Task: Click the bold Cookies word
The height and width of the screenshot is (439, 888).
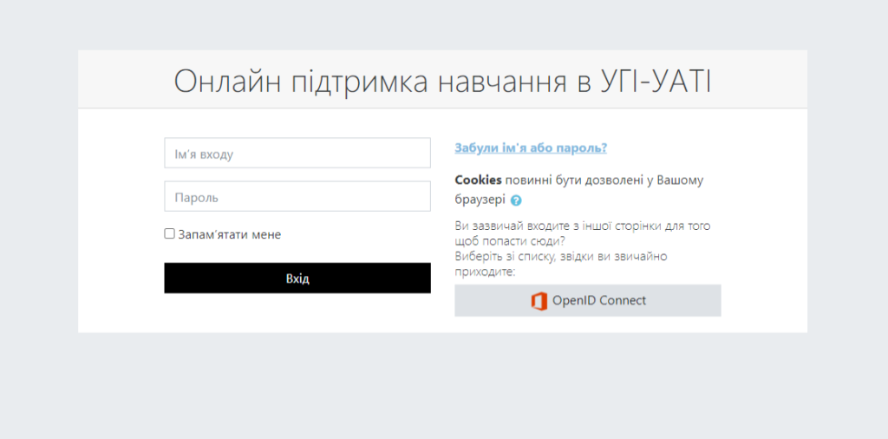Action: point(478,180)
